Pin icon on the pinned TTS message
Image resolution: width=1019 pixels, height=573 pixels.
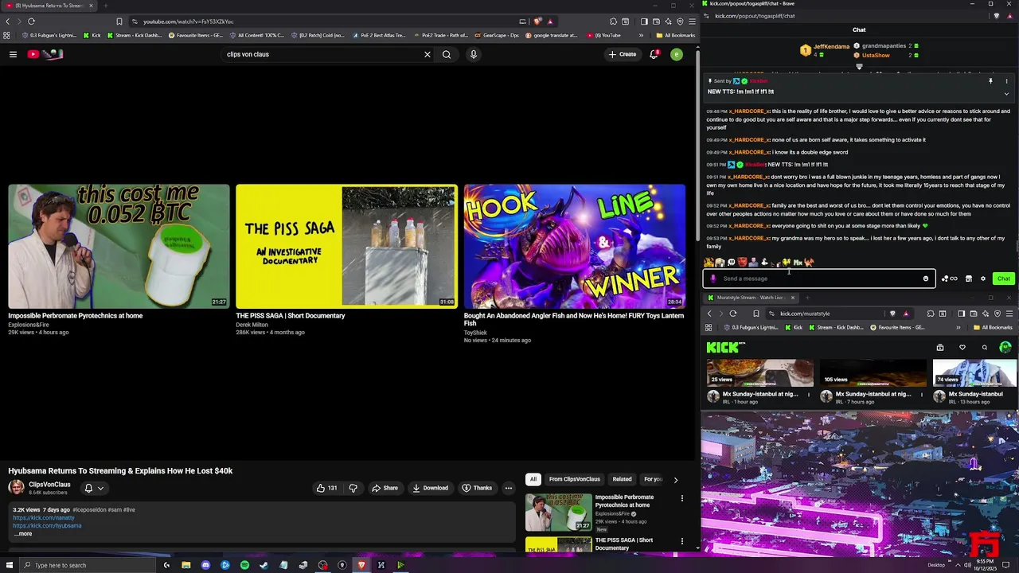pyautogui.click(x=990, y=81)
